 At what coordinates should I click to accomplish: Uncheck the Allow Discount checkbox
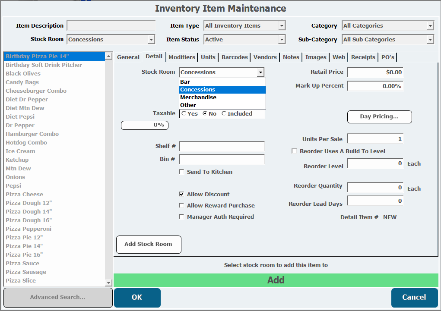click(x=181, y=195)
